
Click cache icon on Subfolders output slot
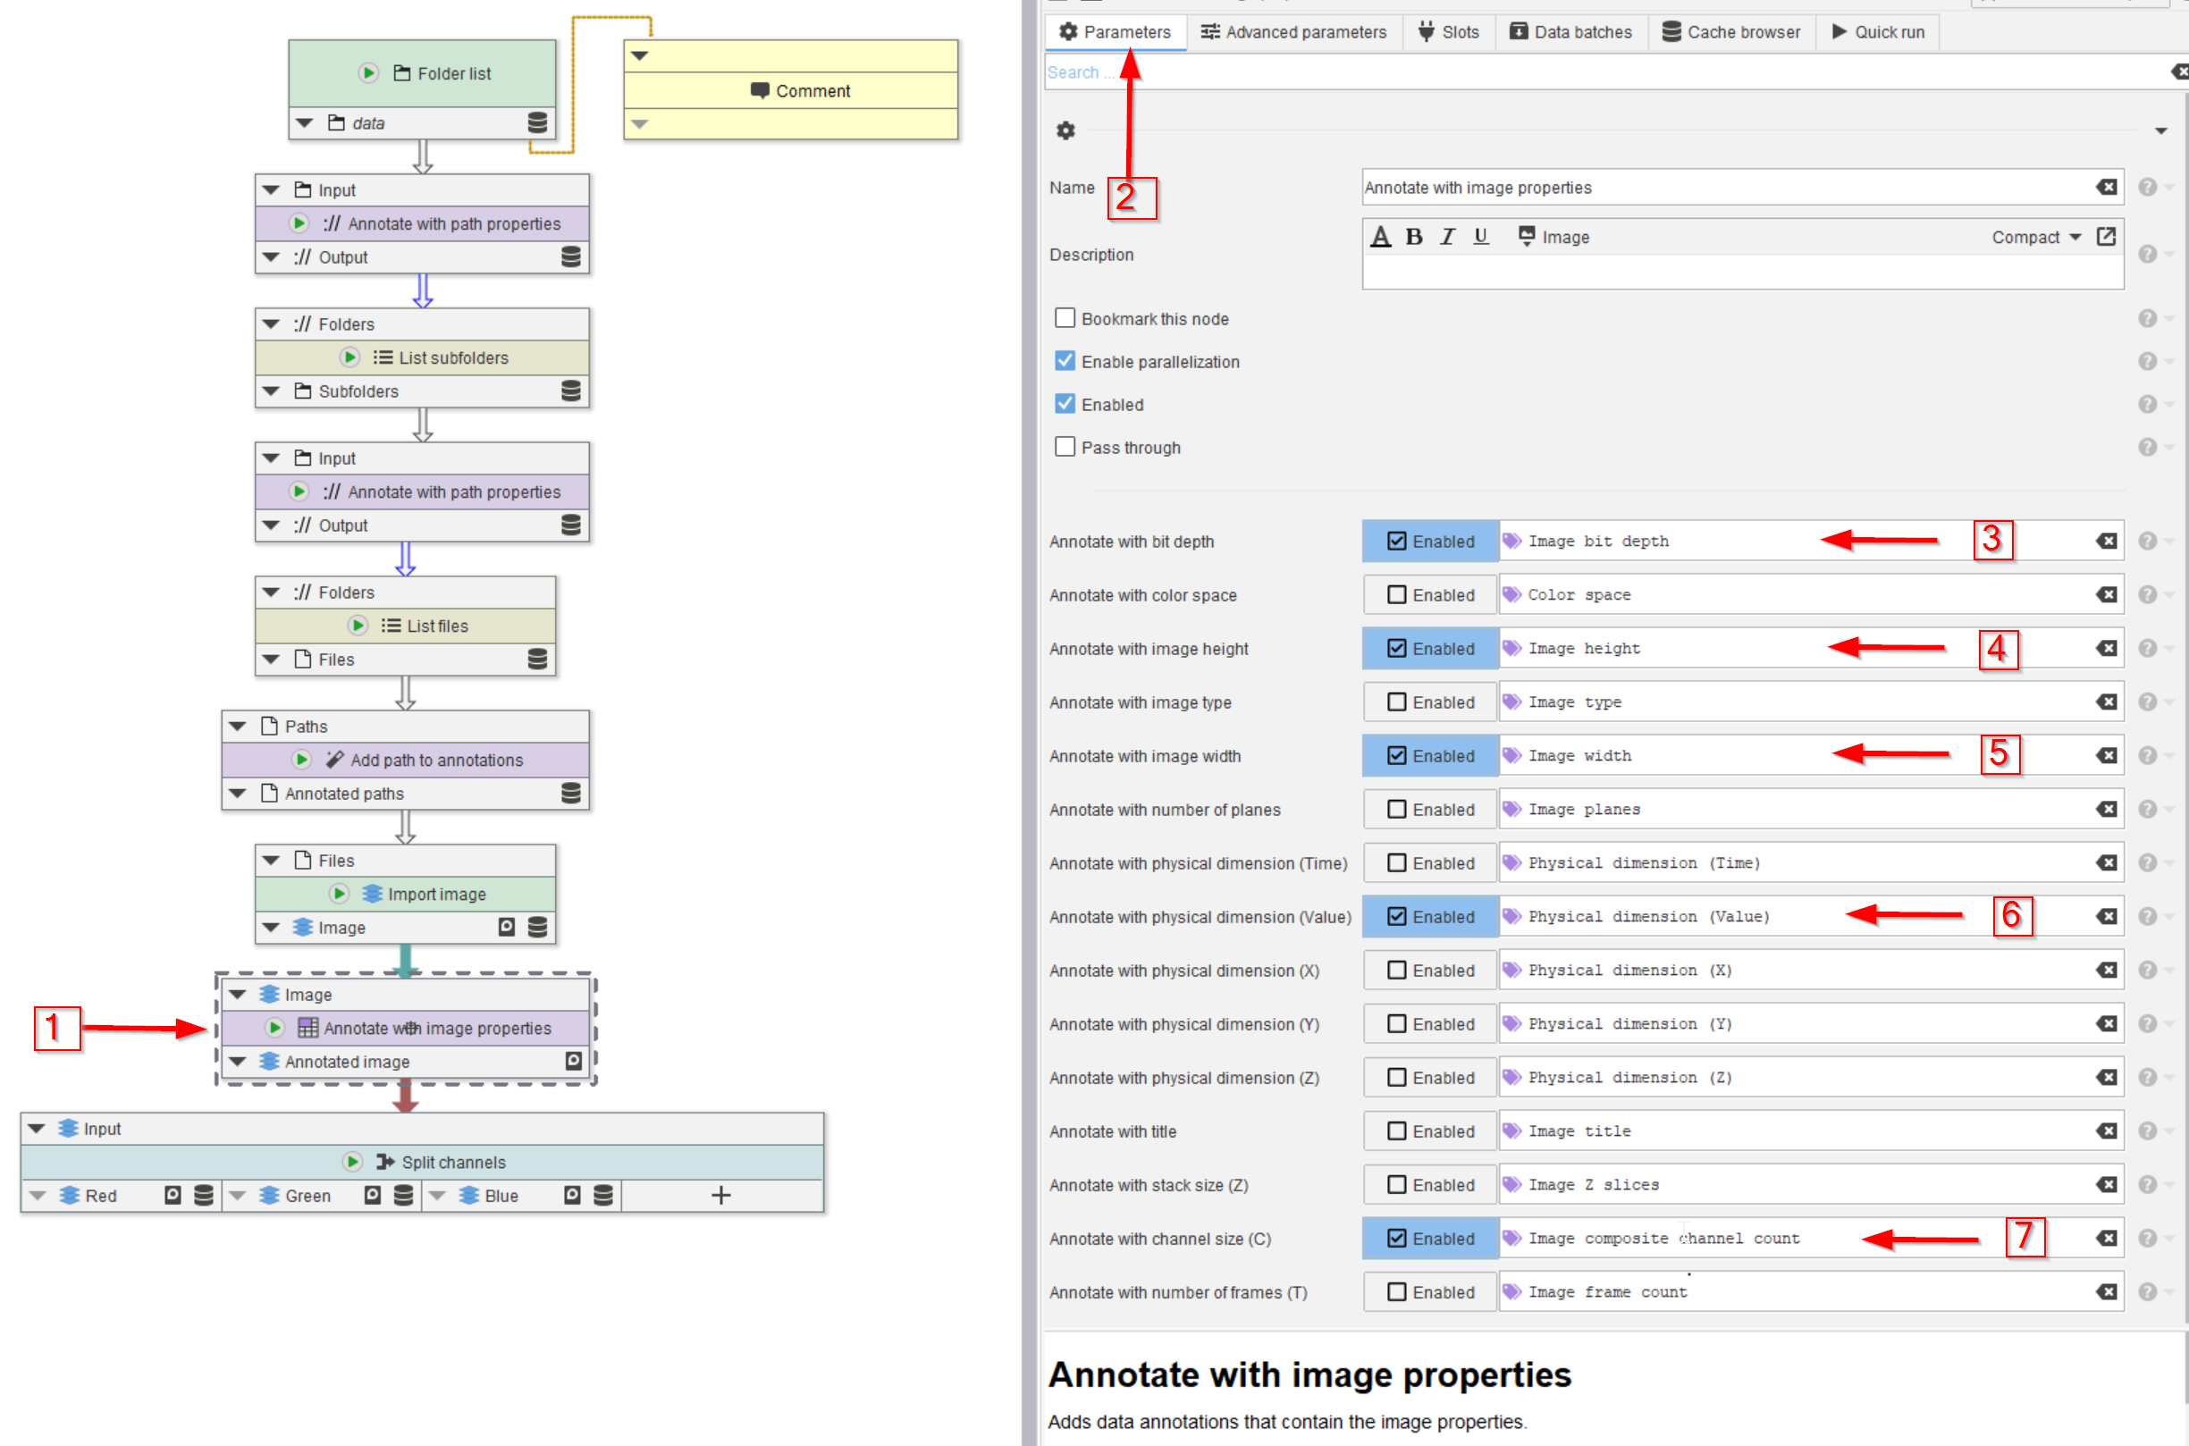(x=571, y=391)
